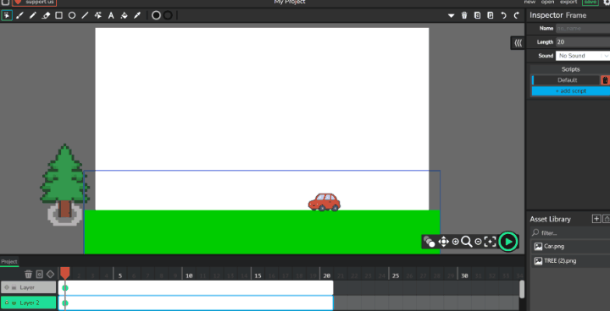Undo the last action

click(504, 15)
